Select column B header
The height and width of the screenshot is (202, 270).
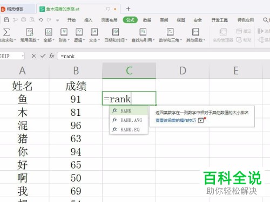pyautogui.click(x=76, y=71)
